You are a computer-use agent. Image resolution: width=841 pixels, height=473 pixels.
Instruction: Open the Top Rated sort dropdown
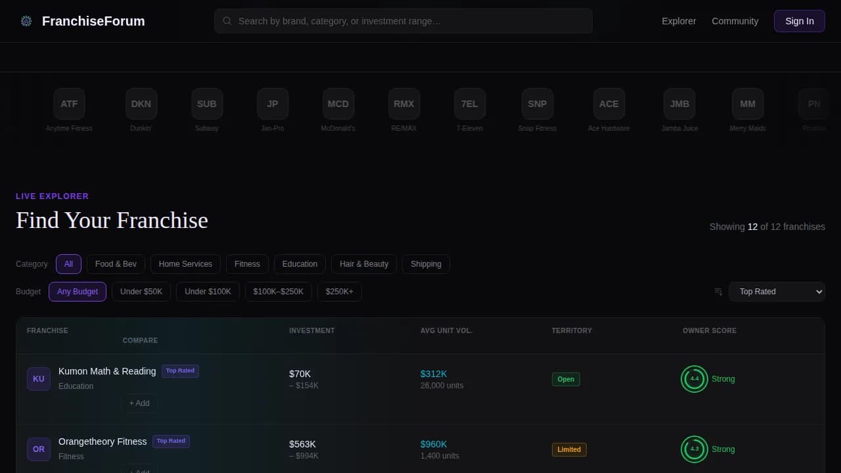point(777,292)
